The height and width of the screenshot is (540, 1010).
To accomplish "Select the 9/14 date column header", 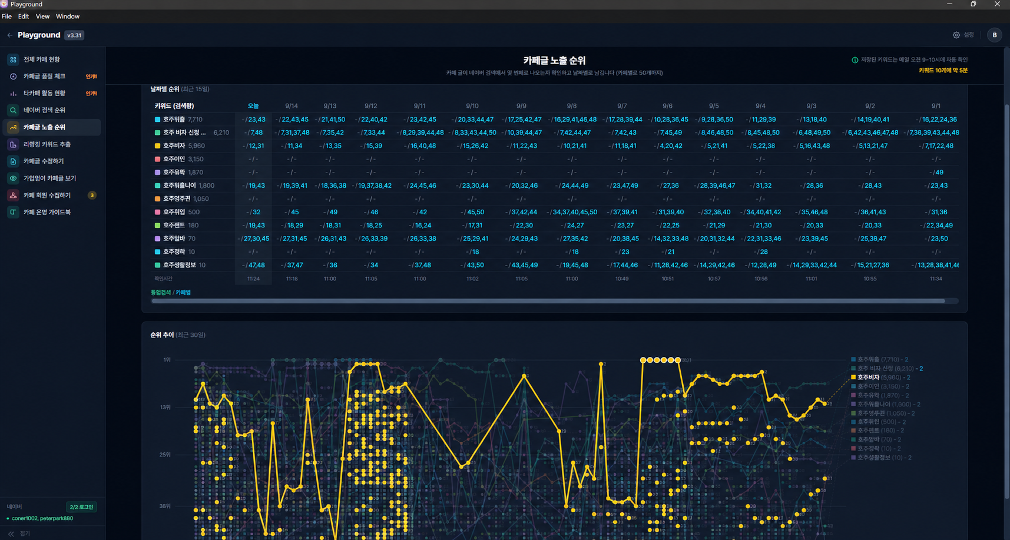I will coord(292,106).
